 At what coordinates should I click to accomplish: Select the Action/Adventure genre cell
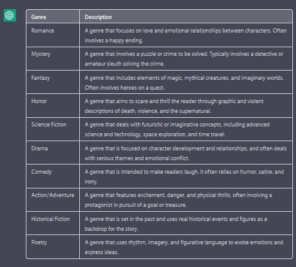pos(53,200)
